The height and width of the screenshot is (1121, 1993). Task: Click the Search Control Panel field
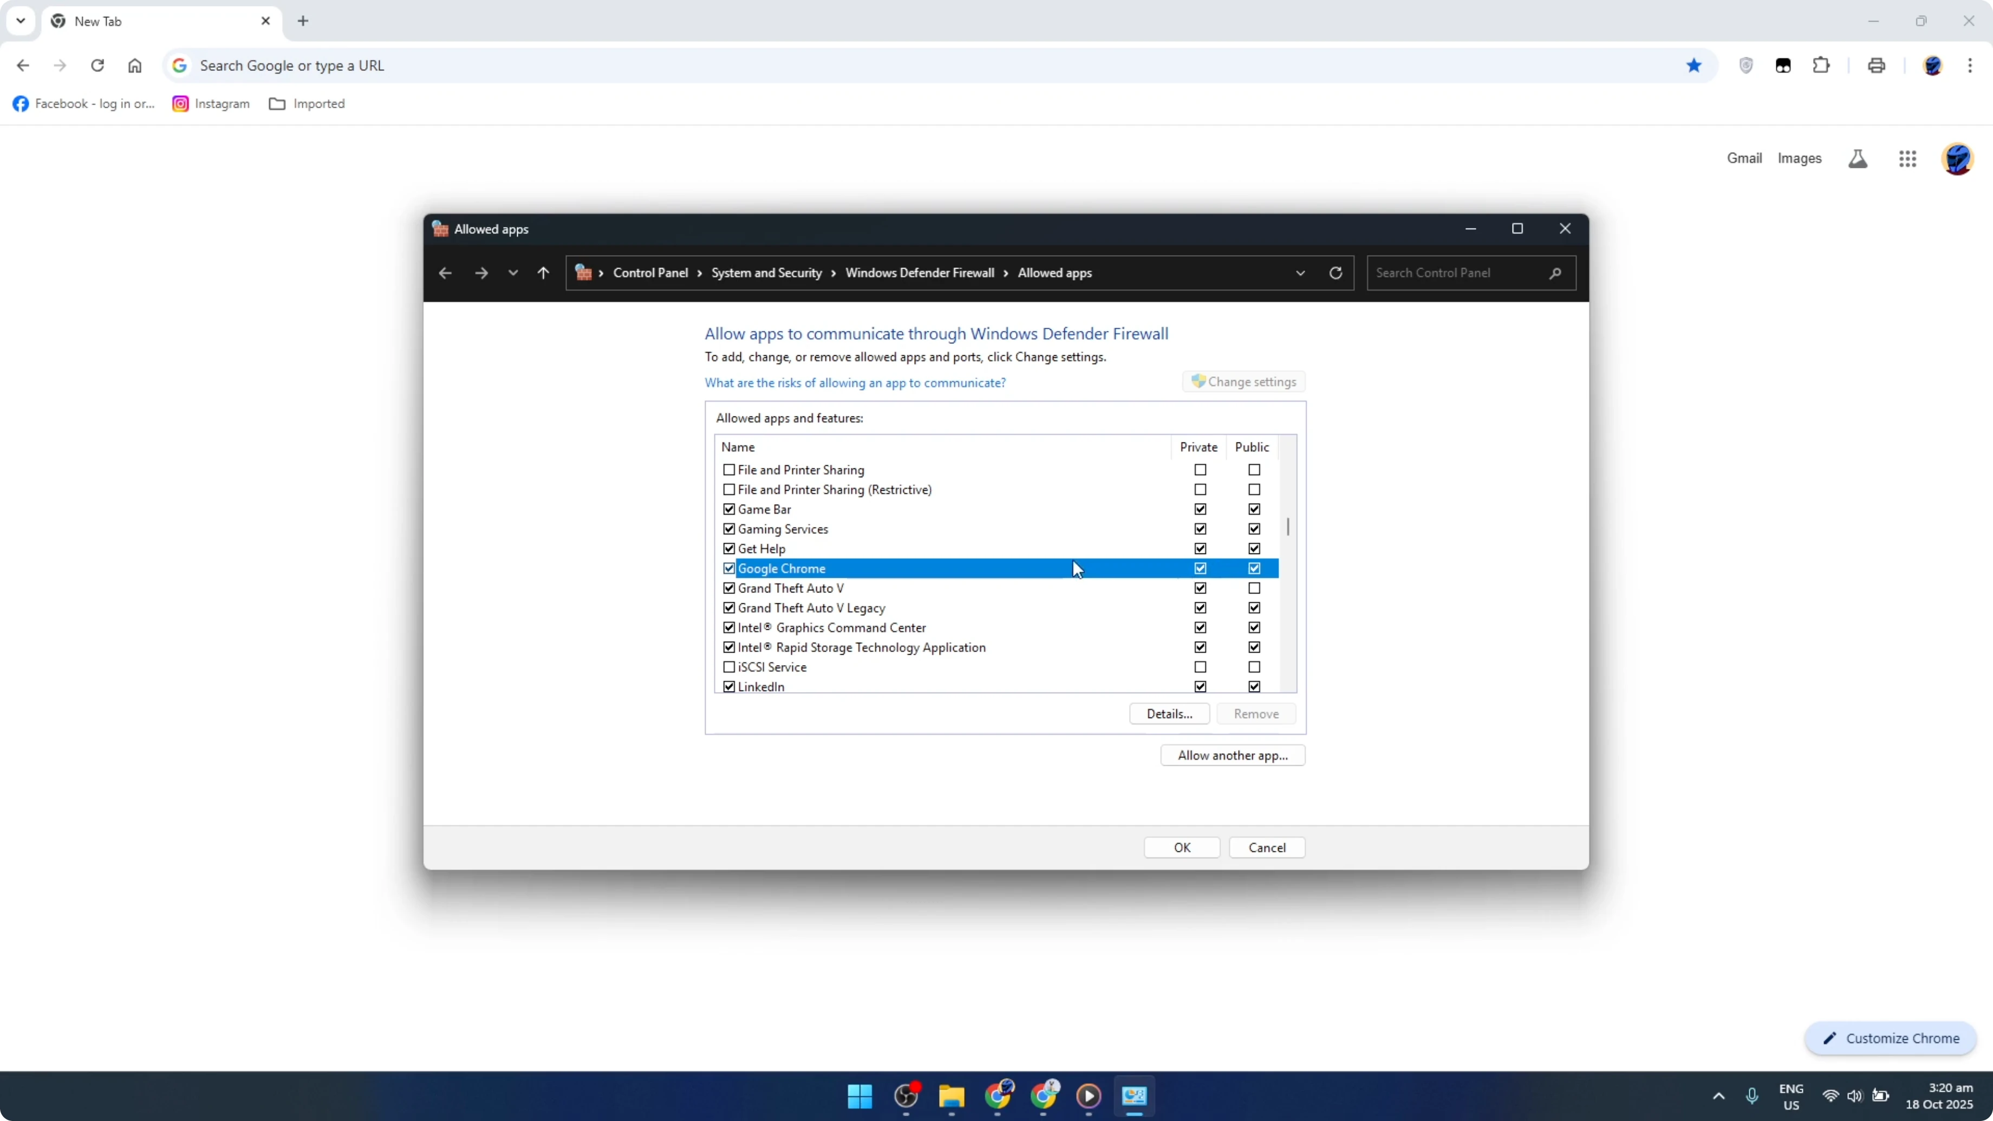(1471, 273)
